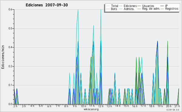The image size is (182, 112).
Task: Click the blue Usuarios peak between 18 h and 19 h
Action: (157, 41)
